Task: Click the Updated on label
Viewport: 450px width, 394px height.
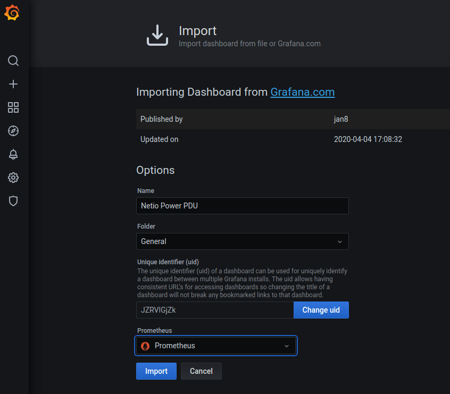Action: point(159,139)
